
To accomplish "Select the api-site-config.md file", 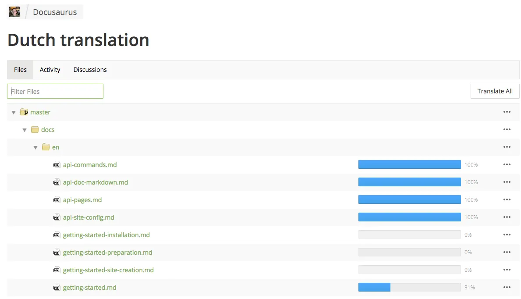I will [89, 217].
